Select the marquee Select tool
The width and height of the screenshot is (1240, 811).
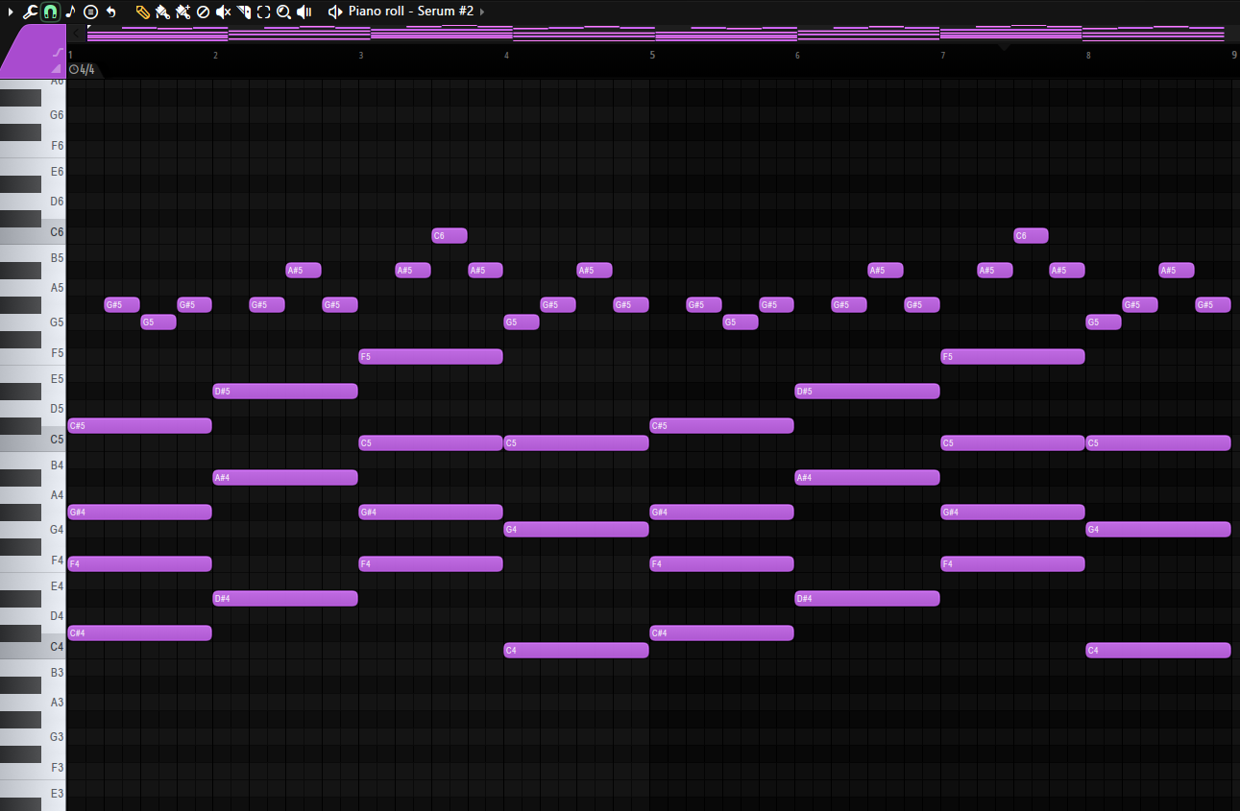(x=263, y=12)
